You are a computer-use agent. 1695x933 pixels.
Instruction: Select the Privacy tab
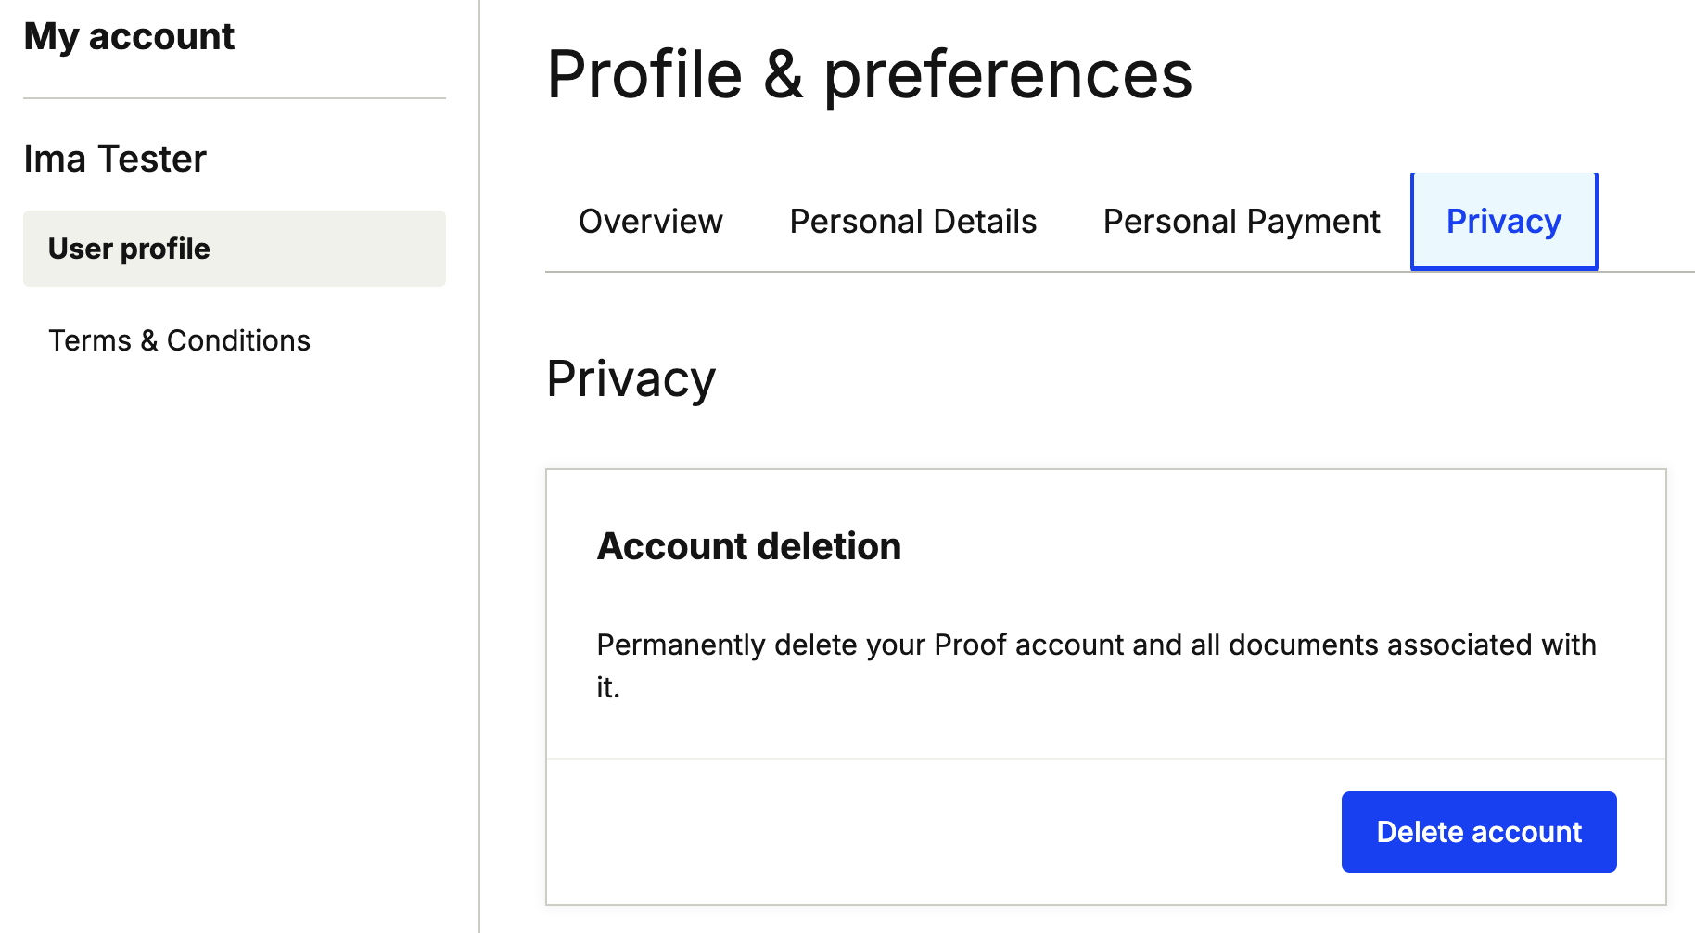[x=1503, y=222]
